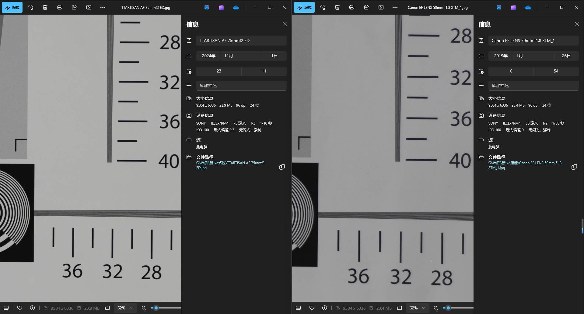Copy file path of TTARTISAN image
Viewport: 584px width, 314px height.
coord(282,167)
